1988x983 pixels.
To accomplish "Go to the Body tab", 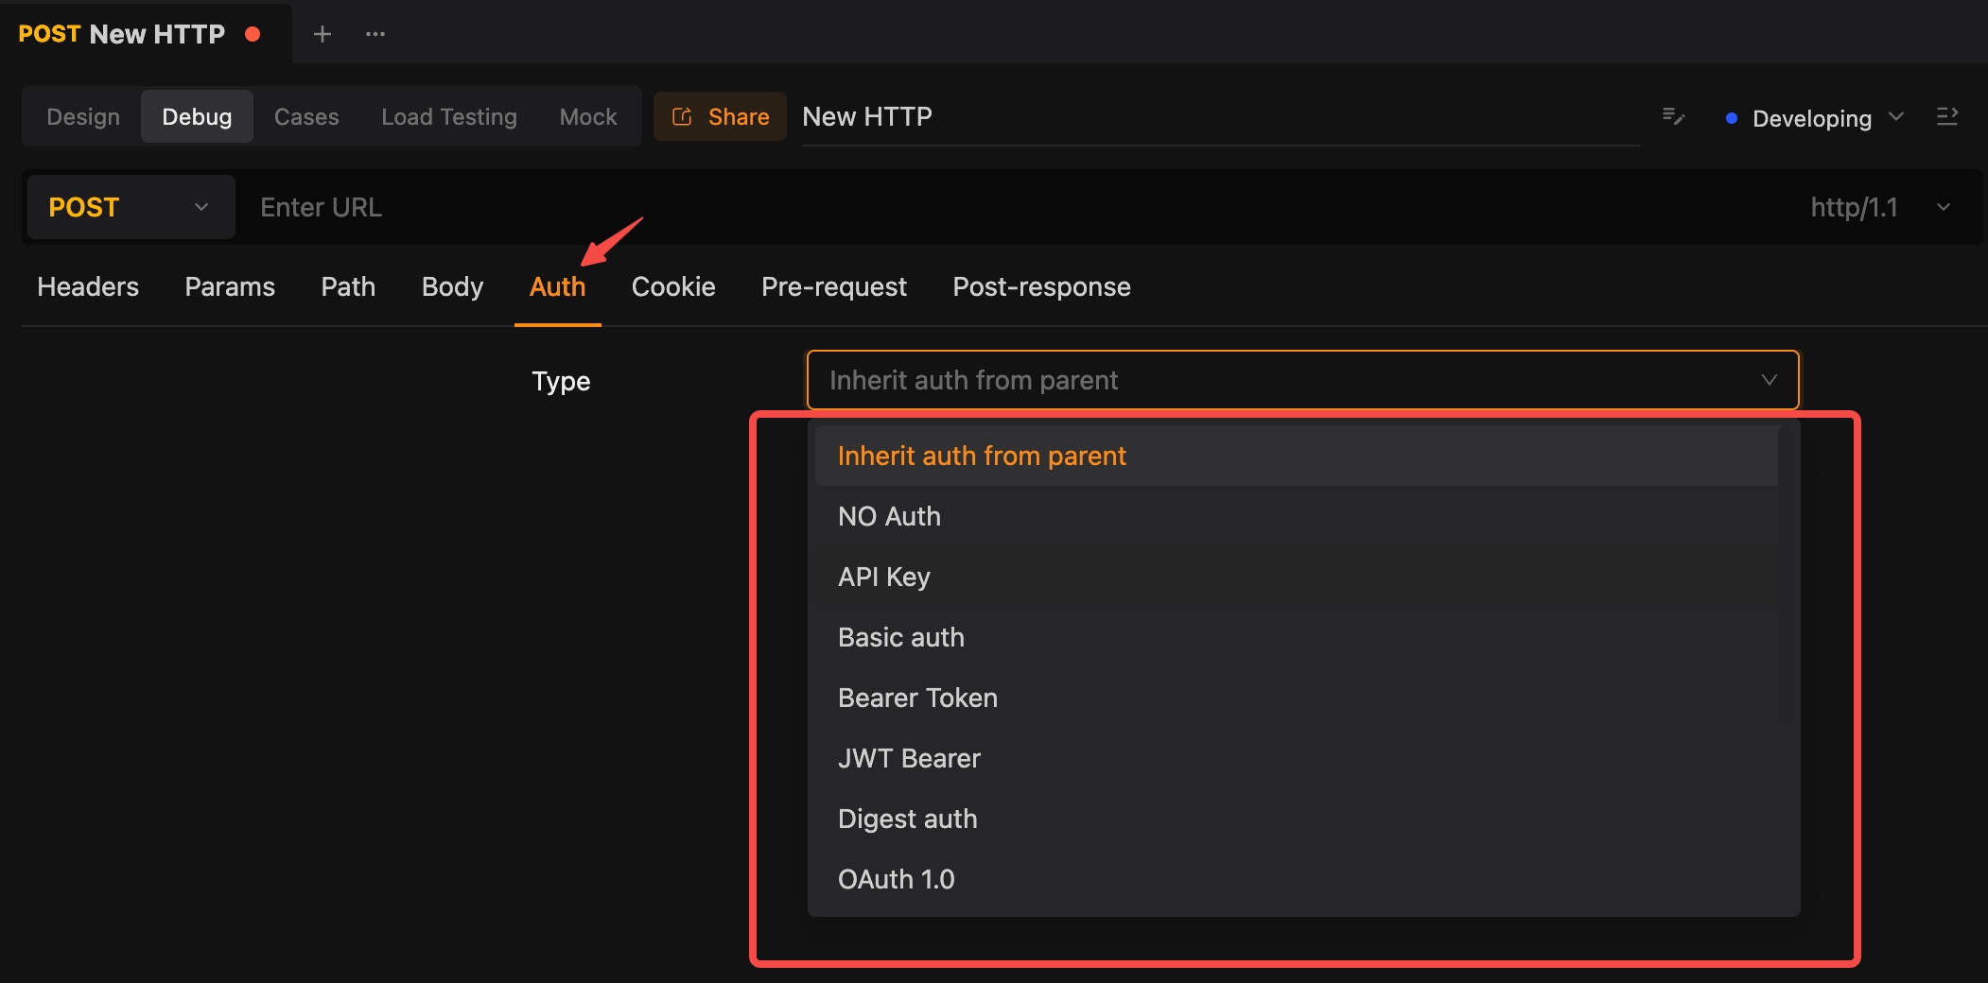I will [452, 286].
